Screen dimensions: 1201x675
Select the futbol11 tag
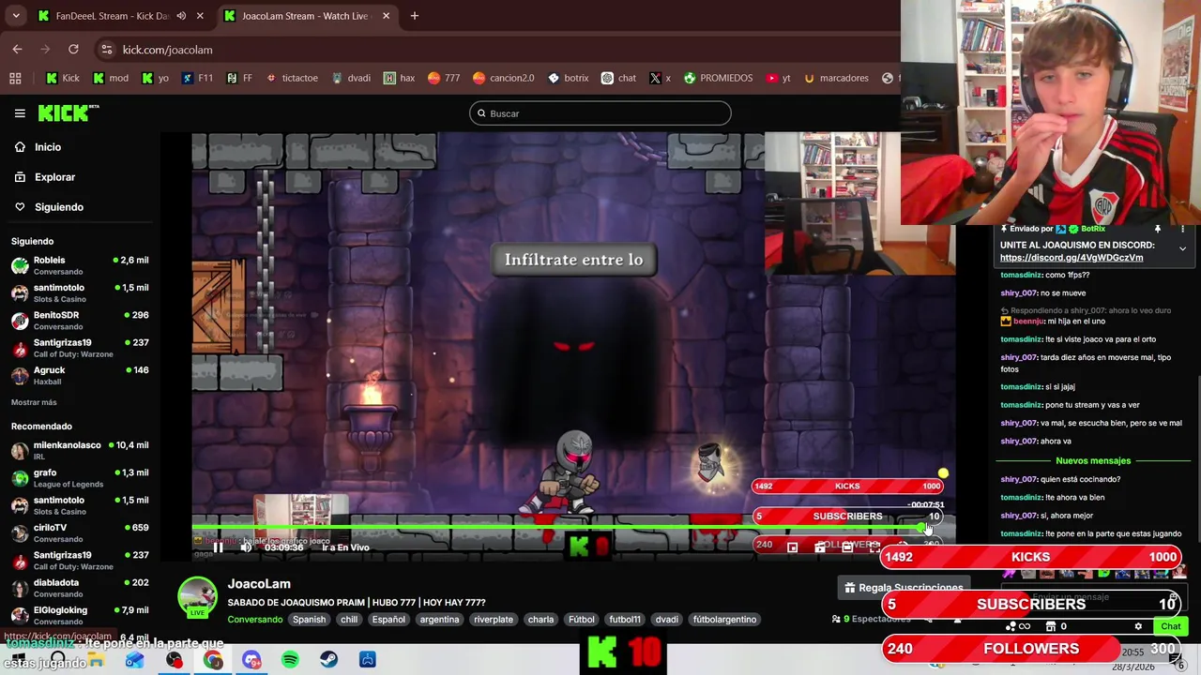[x=625, y=620]
